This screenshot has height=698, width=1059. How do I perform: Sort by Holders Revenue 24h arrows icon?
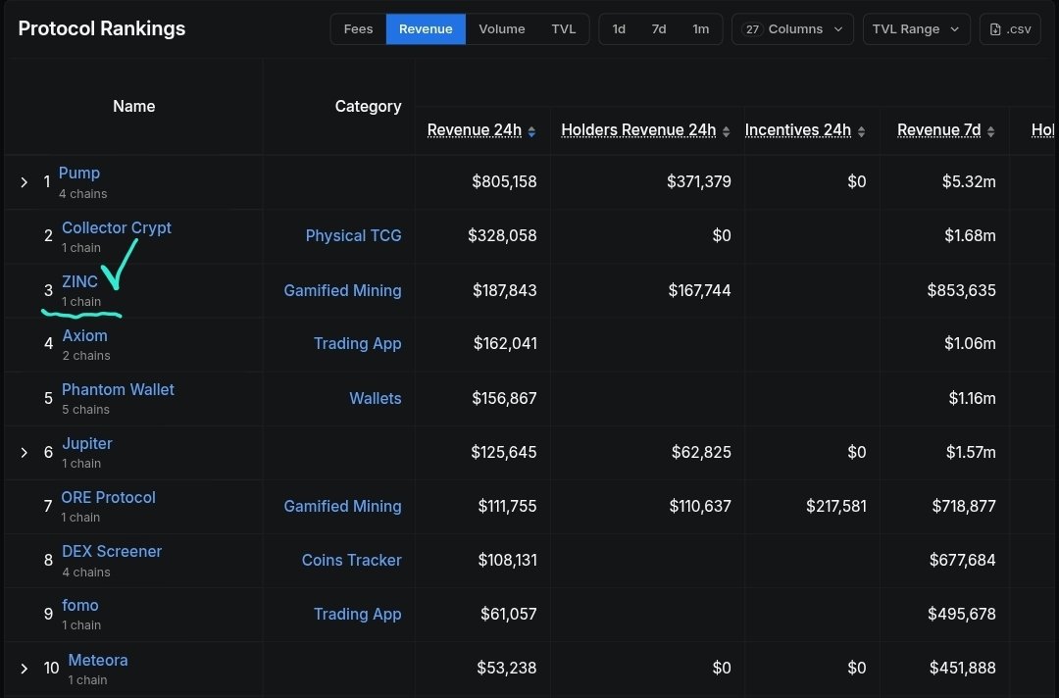[x=726, y=131]
